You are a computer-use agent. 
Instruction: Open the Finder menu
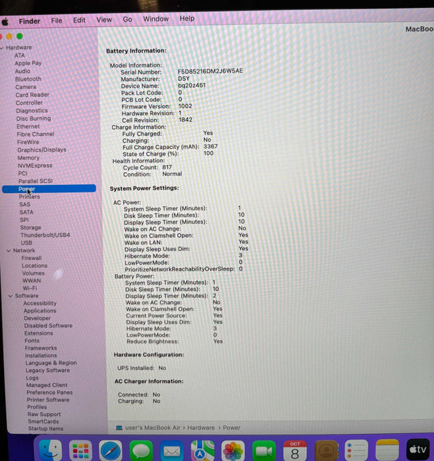(30, 21)
